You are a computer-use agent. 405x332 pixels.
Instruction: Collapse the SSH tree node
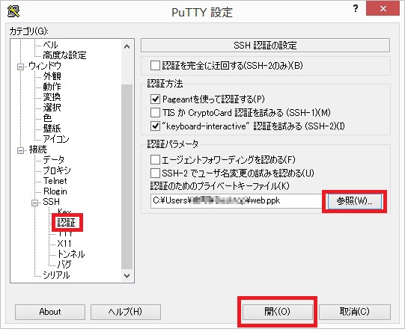pos(35,203)
